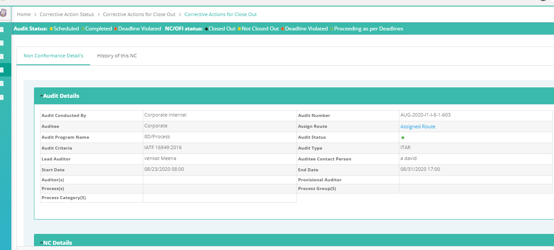
Task: Click Deadline Violated under NC/OFI status legend
Action: point(304,29)
